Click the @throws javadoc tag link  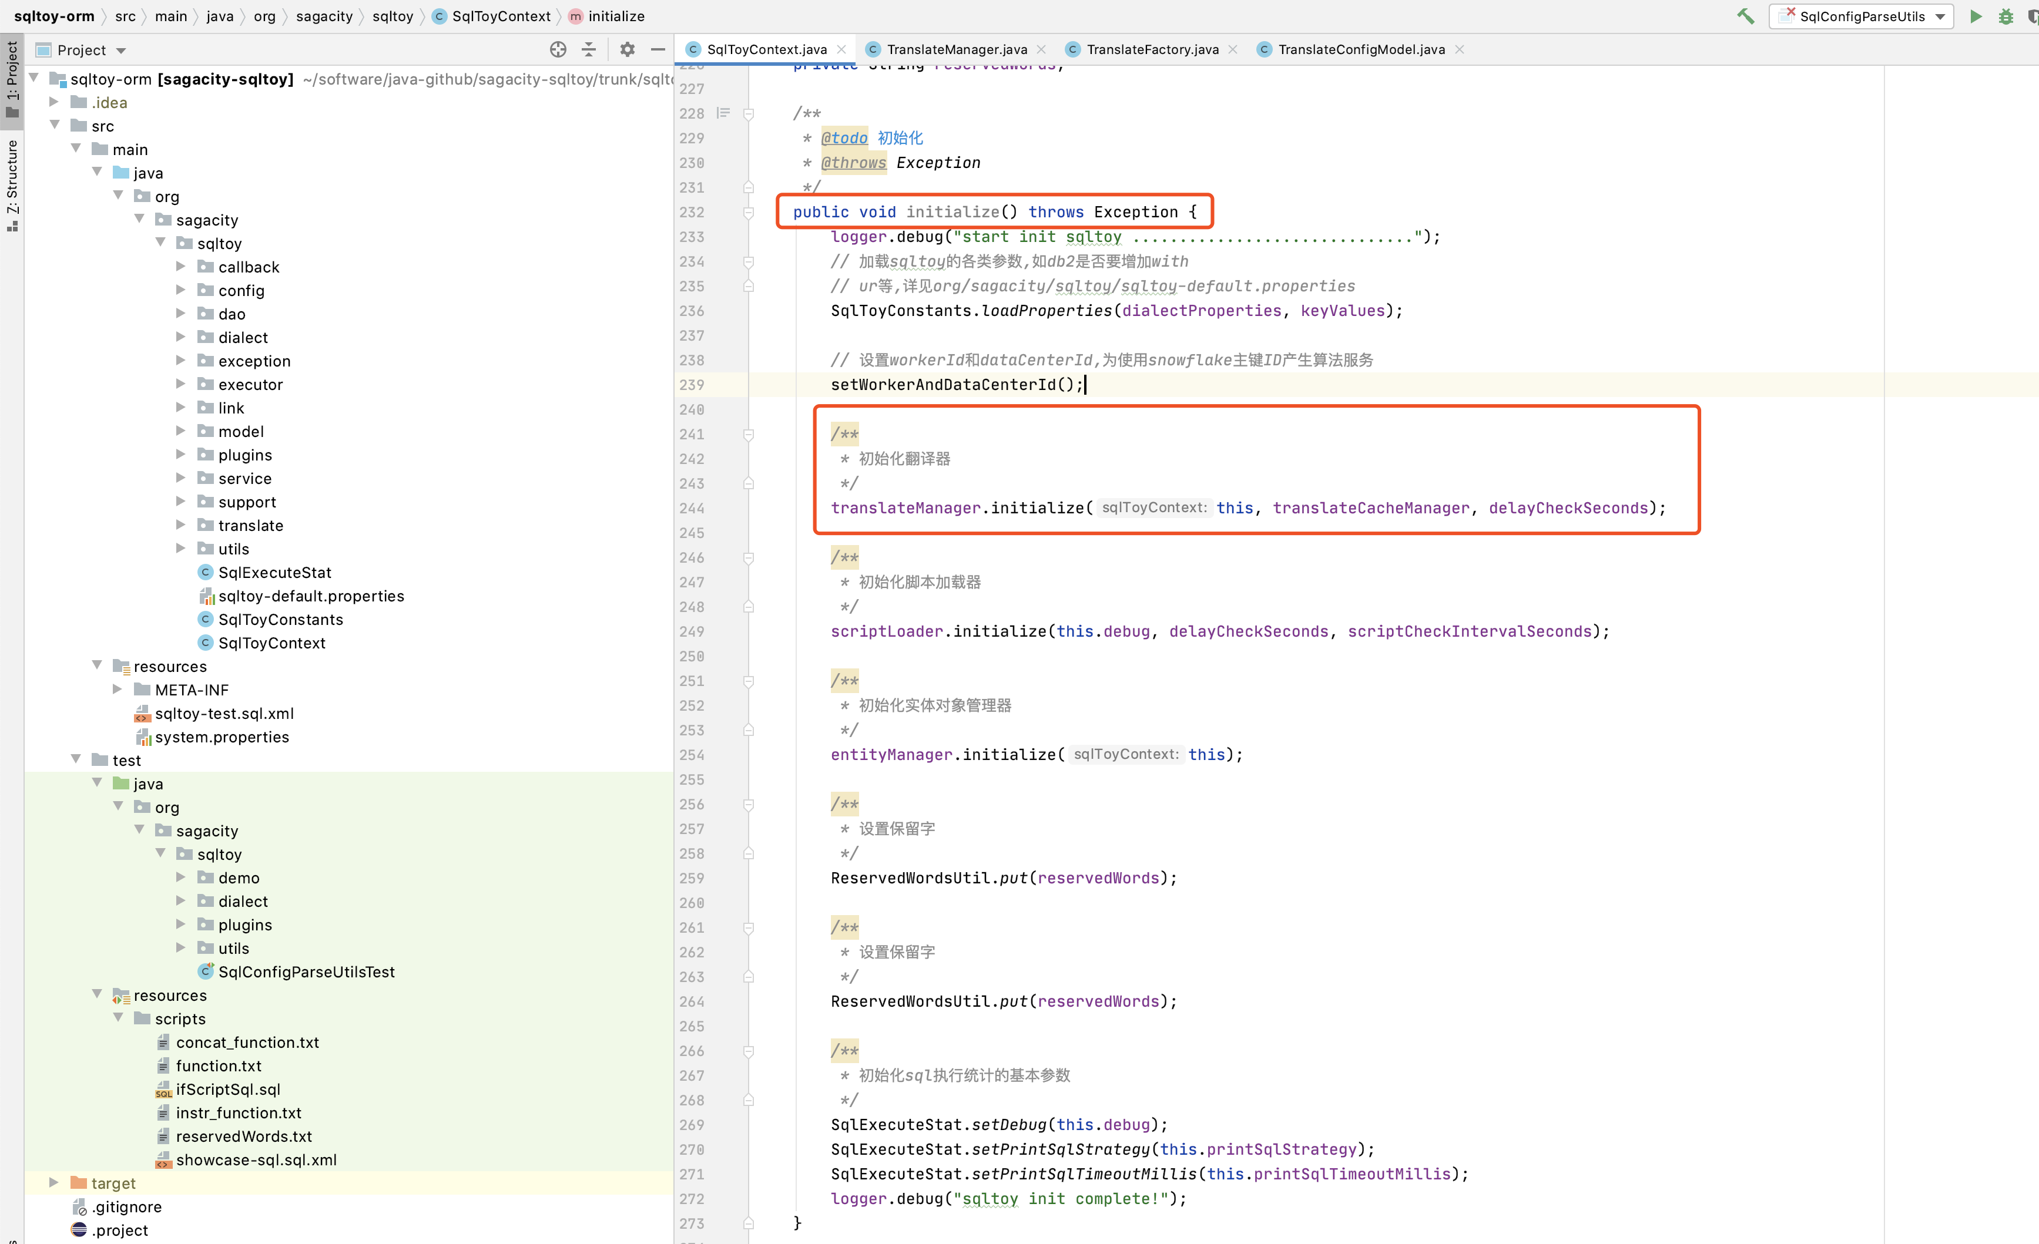tap(853, 163)
